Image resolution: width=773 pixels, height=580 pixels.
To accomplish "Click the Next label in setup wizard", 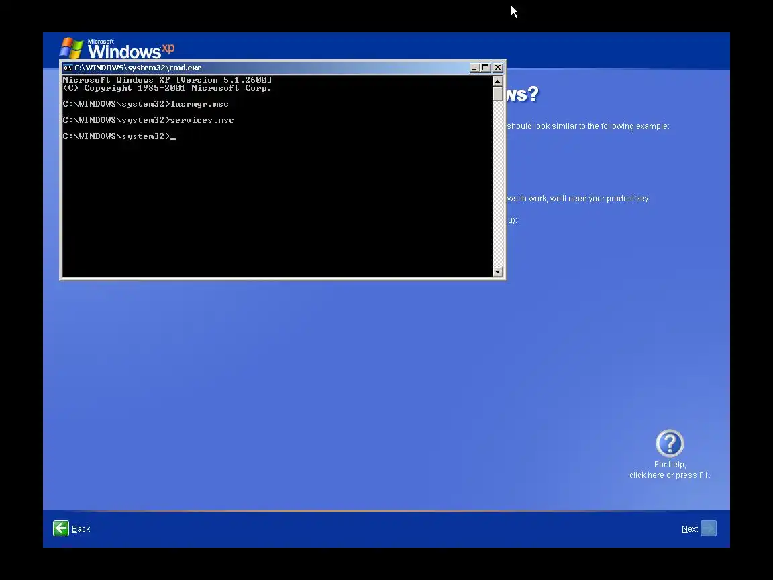I will [689, 529].
